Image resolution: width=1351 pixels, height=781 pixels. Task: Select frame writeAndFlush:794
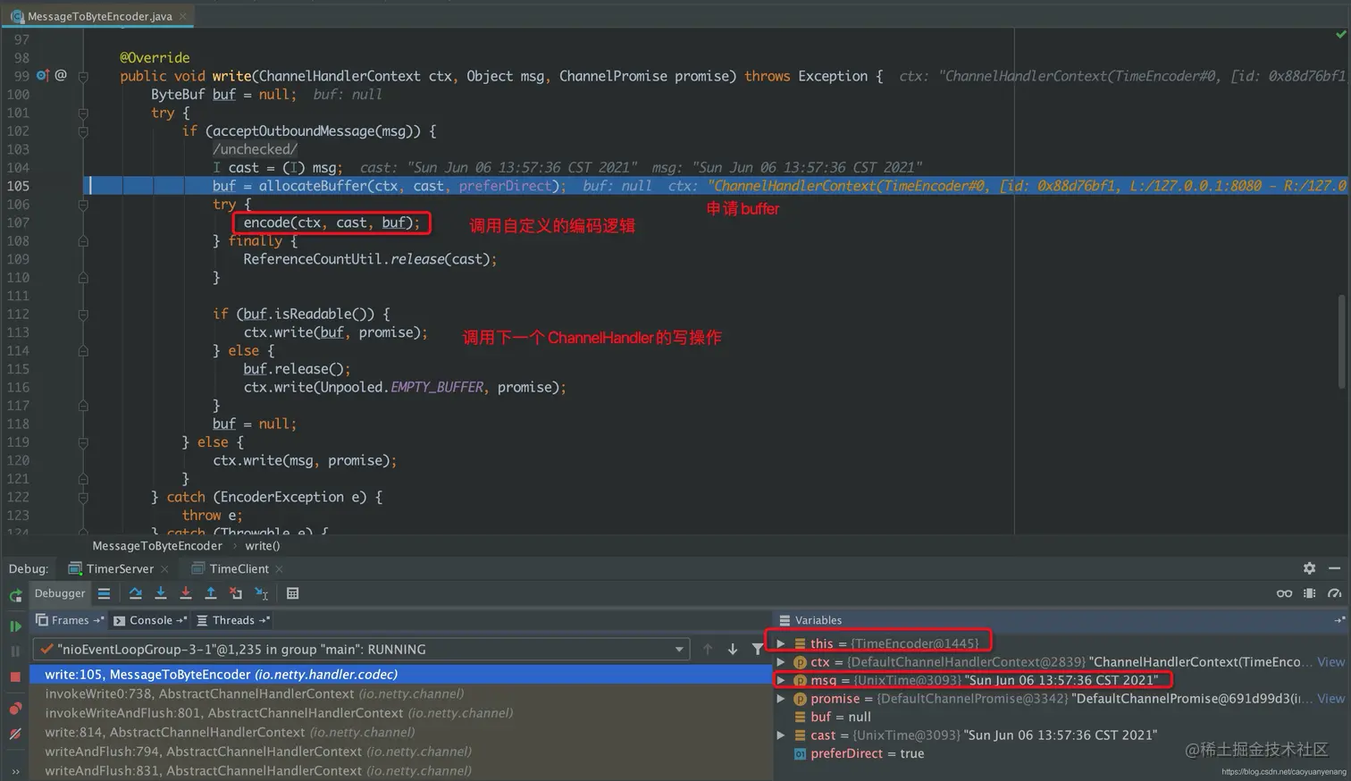coord(401,752)
